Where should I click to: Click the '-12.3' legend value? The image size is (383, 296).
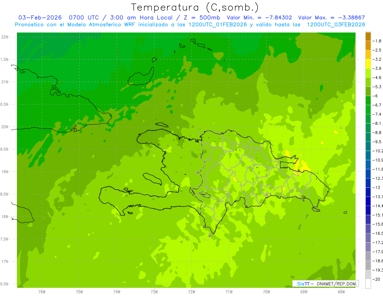tap(378, 178)
